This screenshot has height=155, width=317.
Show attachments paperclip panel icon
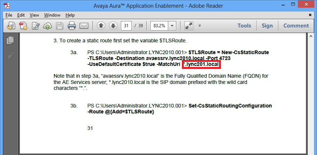click(10, 56)
